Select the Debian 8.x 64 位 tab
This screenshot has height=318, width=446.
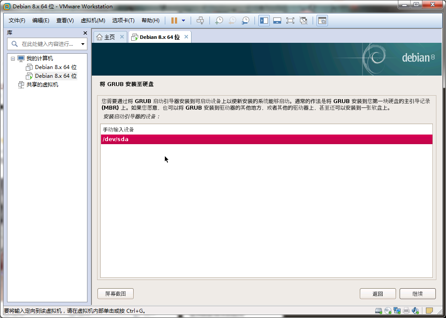pos(160,37)
